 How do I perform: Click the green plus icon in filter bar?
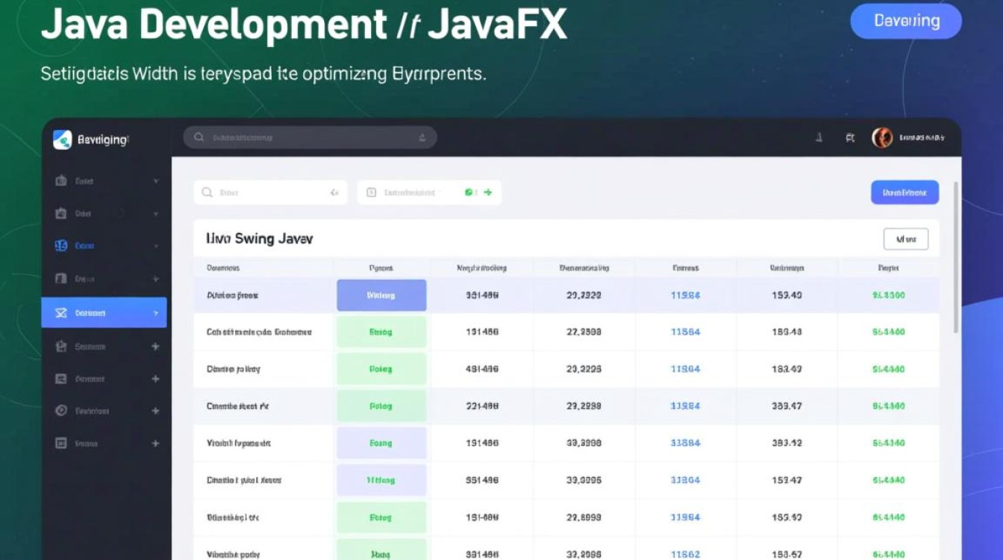(489, 192)
